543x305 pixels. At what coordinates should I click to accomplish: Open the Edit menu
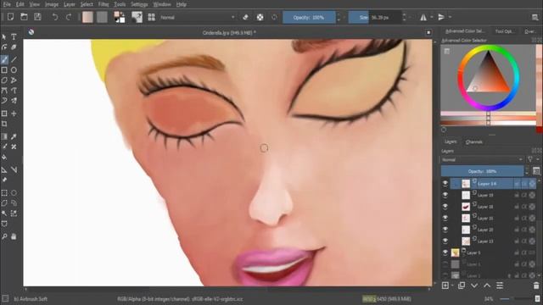point(20,4)
